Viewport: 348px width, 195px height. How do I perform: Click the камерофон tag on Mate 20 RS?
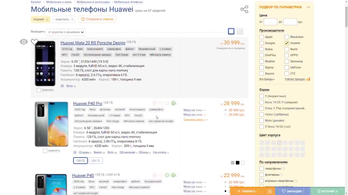114,49
